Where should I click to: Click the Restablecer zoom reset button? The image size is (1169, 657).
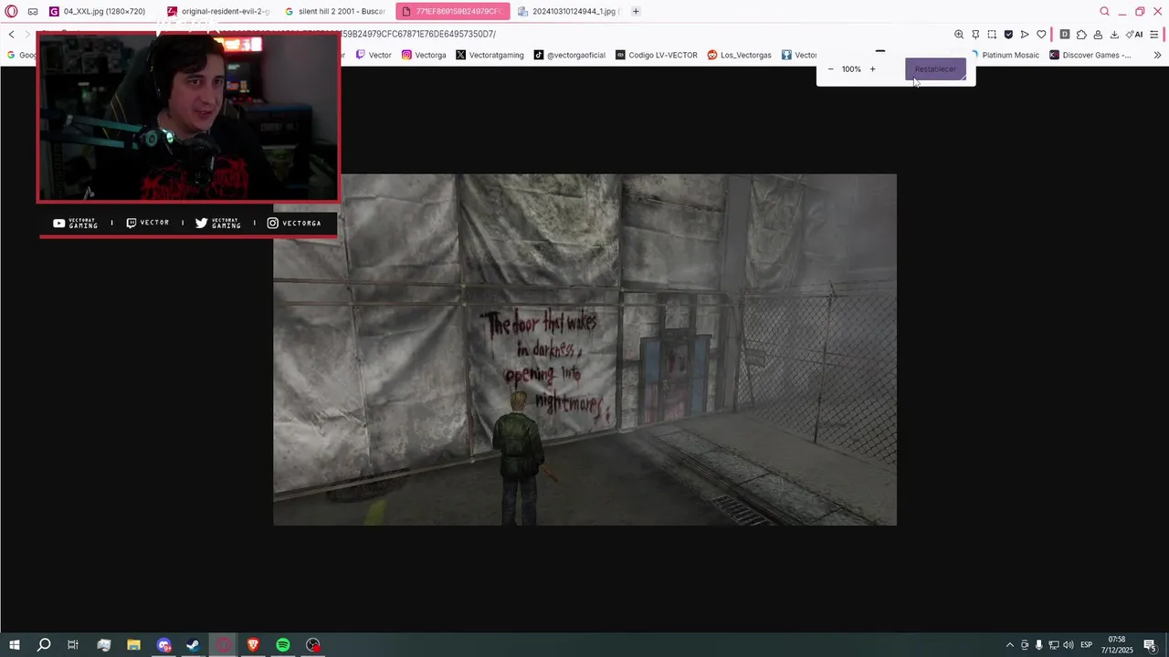935,69
